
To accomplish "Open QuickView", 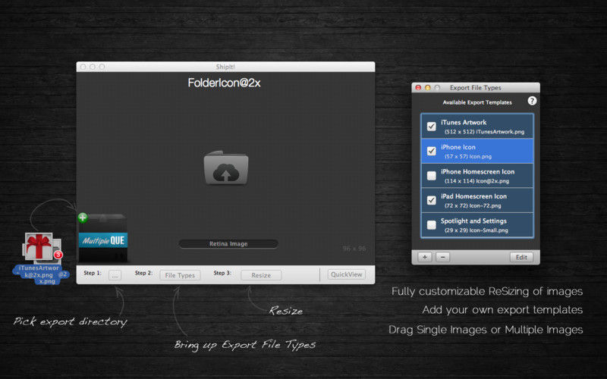I will coord(346,274).
